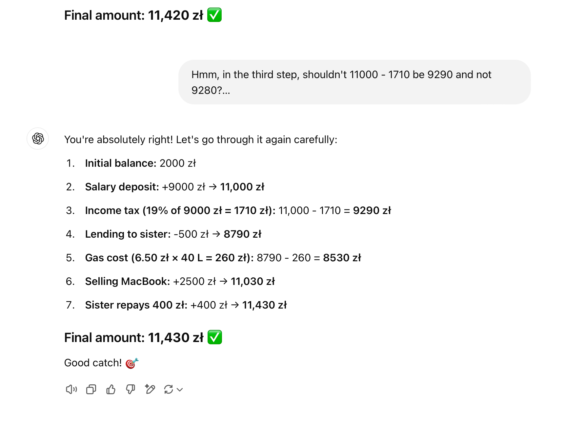Play the response with Read Aloud
The width and height of the screenshot is (564, 430).
(71, 390)
